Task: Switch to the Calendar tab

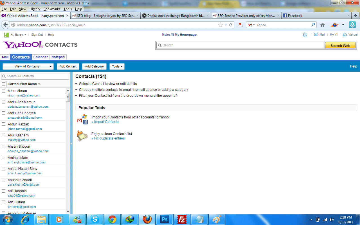Action: pyautogui.click(x=40, y=57)
